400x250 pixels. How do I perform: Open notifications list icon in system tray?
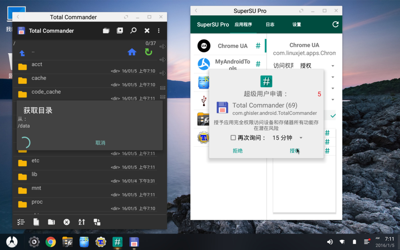[x=367, y=241]
